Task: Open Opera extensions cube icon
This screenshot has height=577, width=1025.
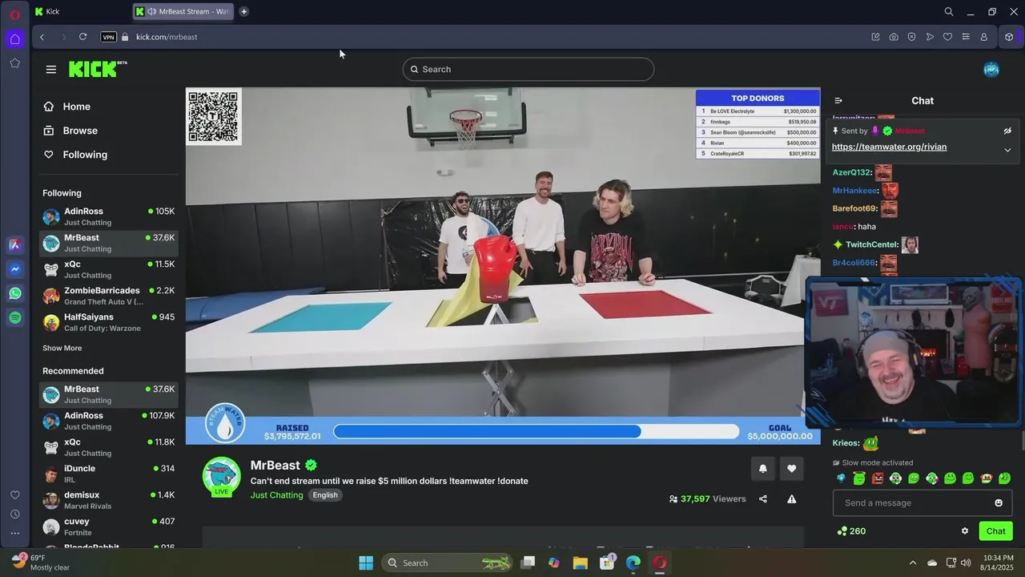Action: (1009, 37)
